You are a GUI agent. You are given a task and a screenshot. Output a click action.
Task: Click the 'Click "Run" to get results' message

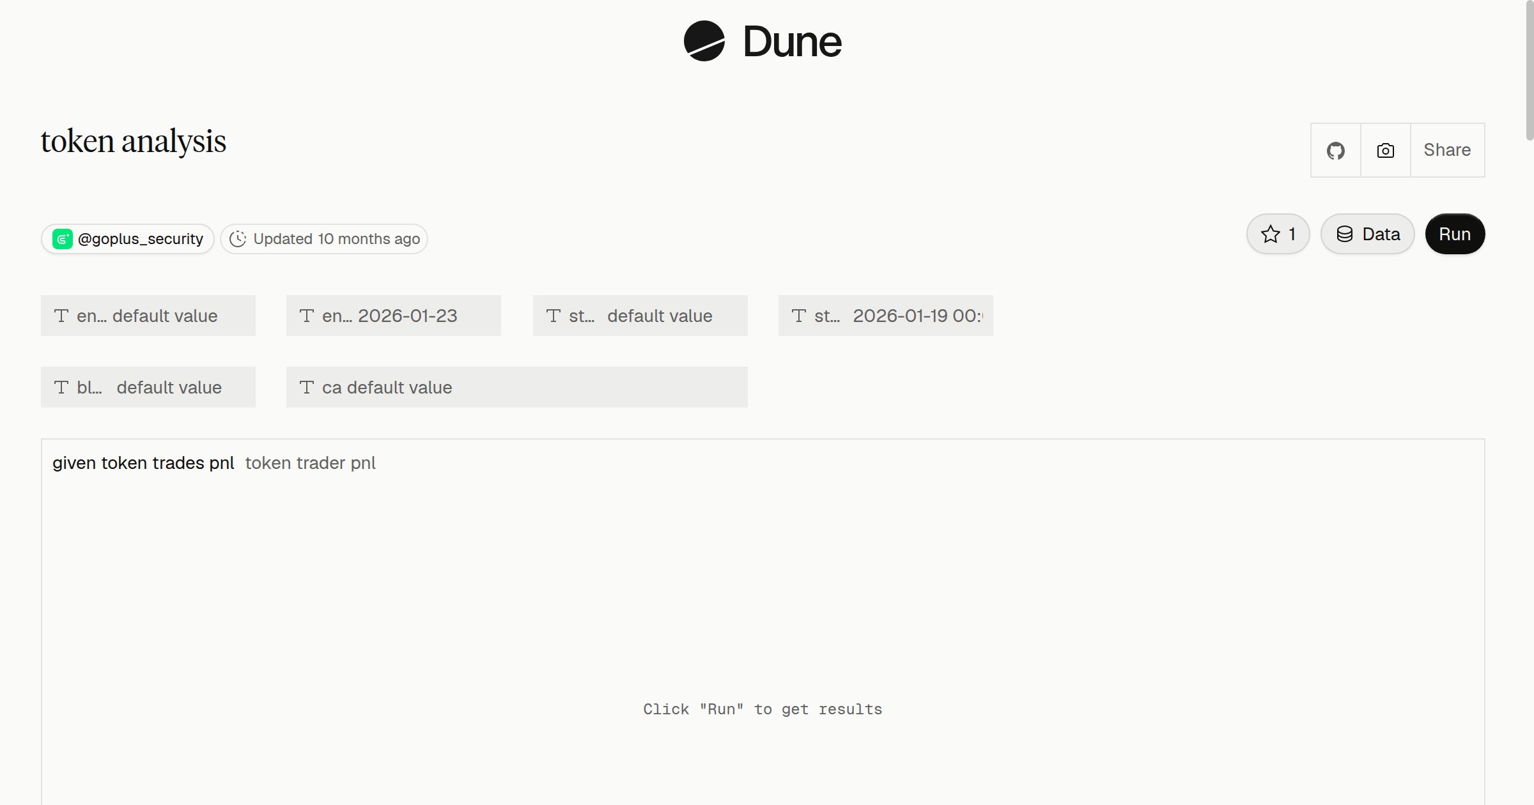pos(763,709)
